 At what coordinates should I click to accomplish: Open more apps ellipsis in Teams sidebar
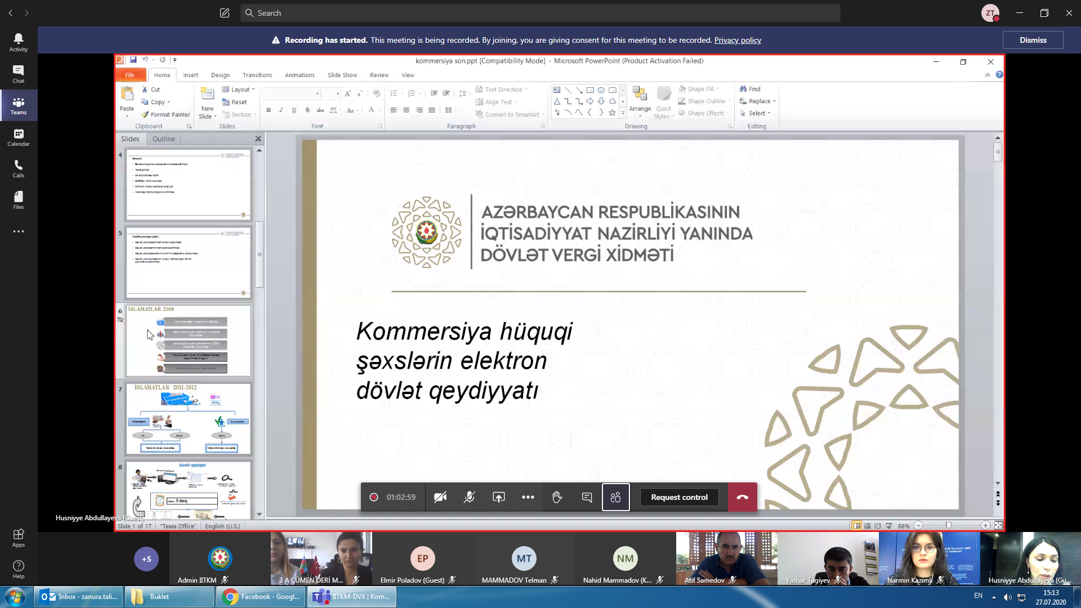[x=19, y=231]
